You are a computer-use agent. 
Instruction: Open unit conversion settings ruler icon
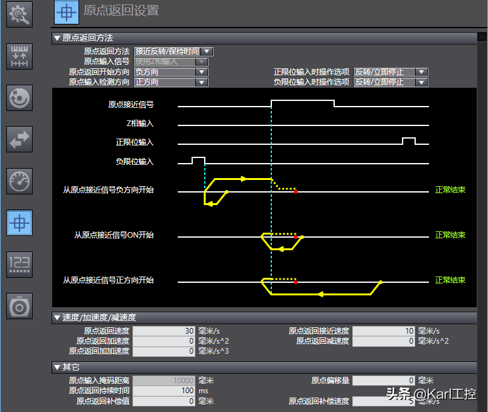[19, 56]
